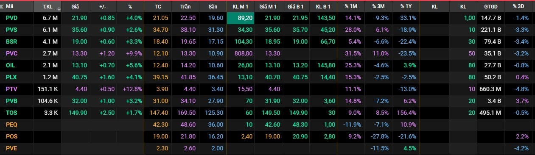This screenshot has height=155, width=535.
Task: Sort by the Trần column header
Action: [185, 7]
